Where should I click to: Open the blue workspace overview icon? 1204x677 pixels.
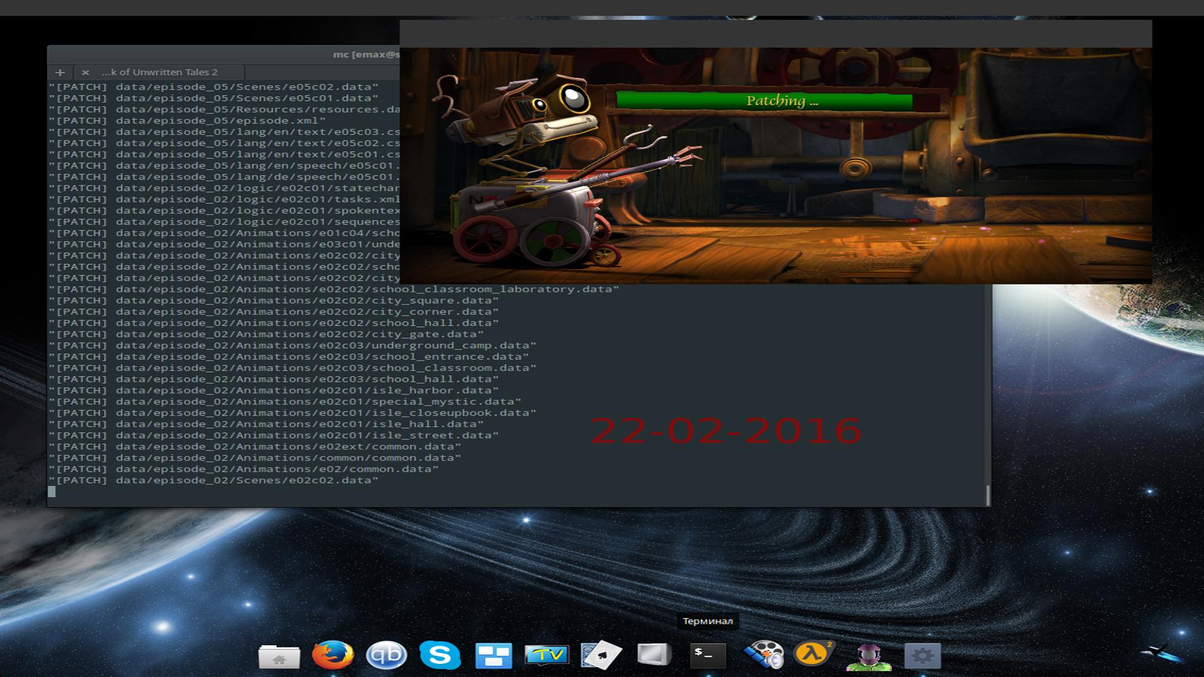coord(494,656)
